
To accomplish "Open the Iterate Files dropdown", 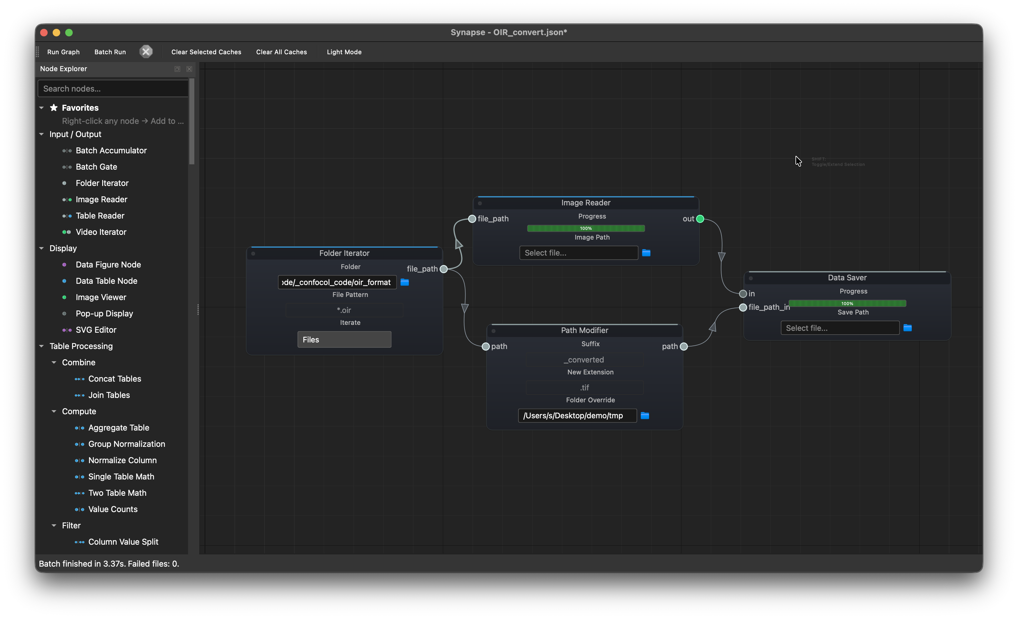I will pyautogui.click(x=344, y=340).
